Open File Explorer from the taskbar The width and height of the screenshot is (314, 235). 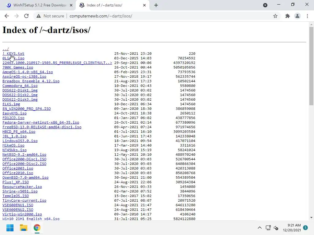(23, 228)
